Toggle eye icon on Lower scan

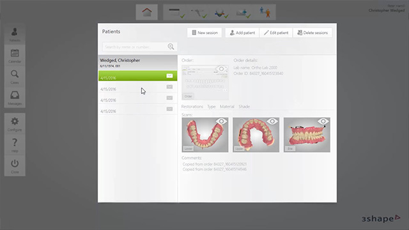[221, 121]
